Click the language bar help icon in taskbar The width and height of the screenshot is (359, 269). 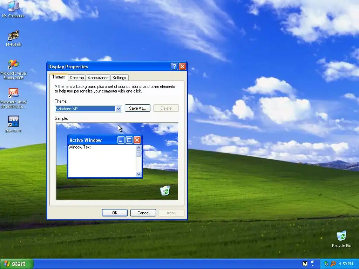(305, 264)
